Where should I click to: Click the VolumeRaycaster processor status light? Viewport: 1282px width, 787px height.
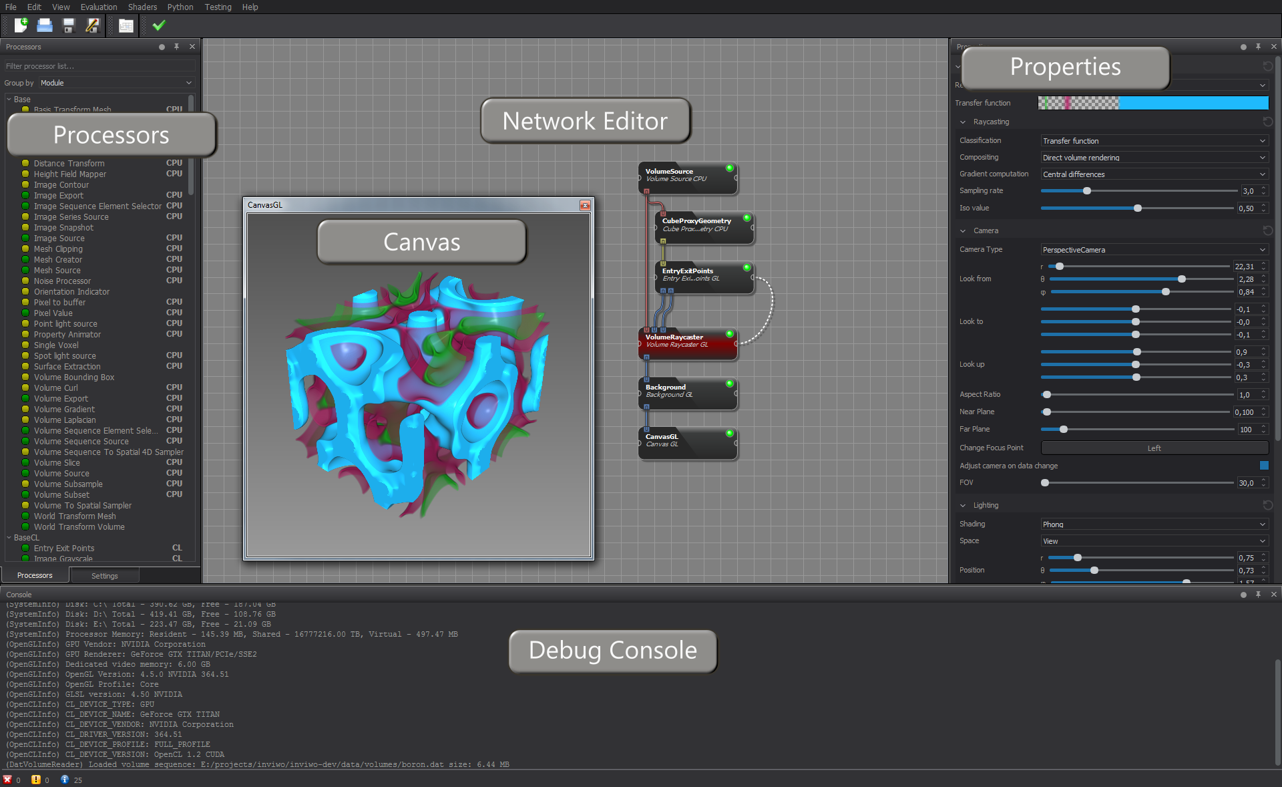729,333
